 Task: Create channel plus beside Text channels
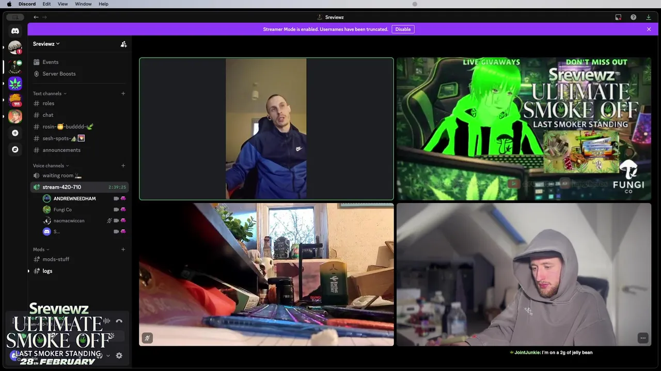tap(123, 93)
